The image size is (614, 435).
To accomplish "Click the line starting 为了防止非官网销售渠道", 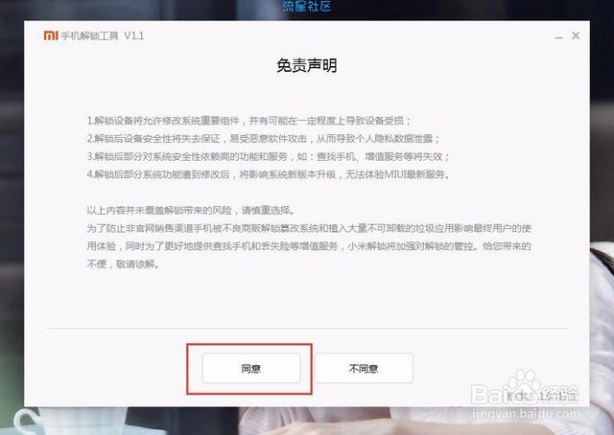I will click(x=309, y=228).
